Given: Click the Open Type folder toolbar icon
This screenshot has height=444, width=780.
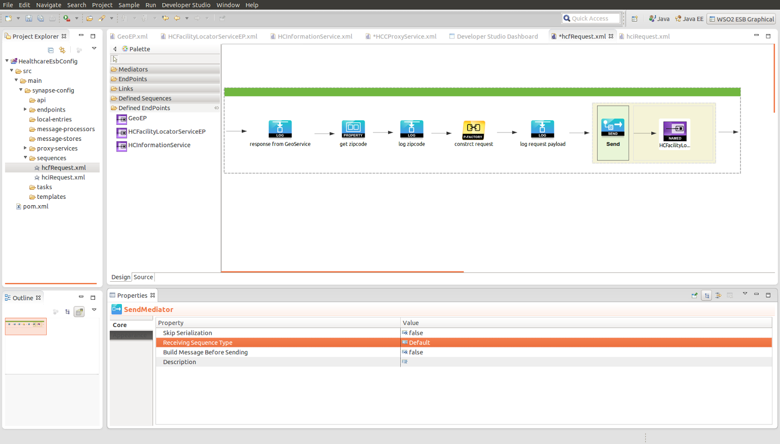Looking at the screenshot, I should tap(90, 19).
